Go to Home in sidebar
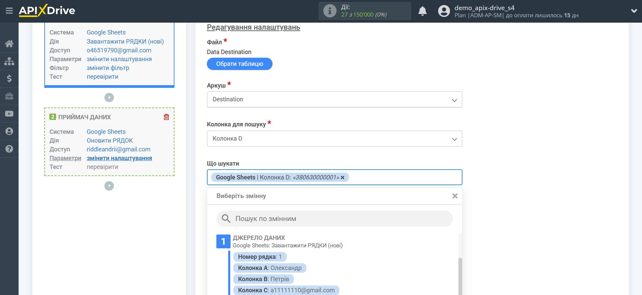 pyautogui.click(x=9, y=44)
